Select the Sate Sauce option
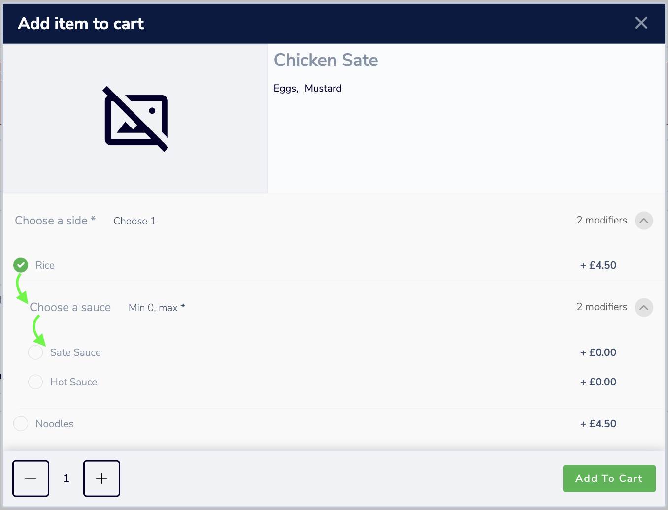The width and height of the screenshot is (668, 510). [x=35, y=352]
